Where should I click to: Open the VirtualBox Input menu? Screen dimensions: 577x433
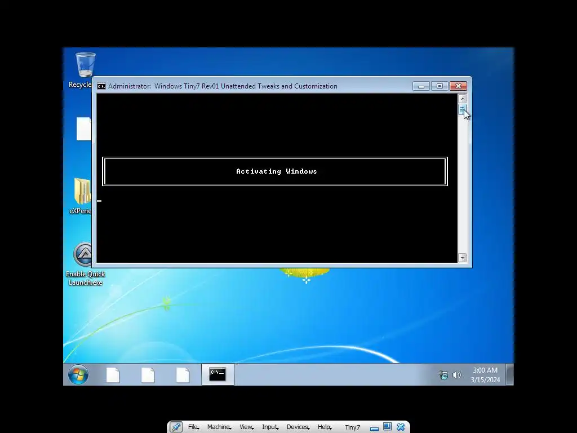(270, 427)
